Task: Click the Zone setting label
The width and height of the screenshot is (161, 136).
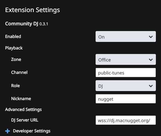Action: (16, 59)
